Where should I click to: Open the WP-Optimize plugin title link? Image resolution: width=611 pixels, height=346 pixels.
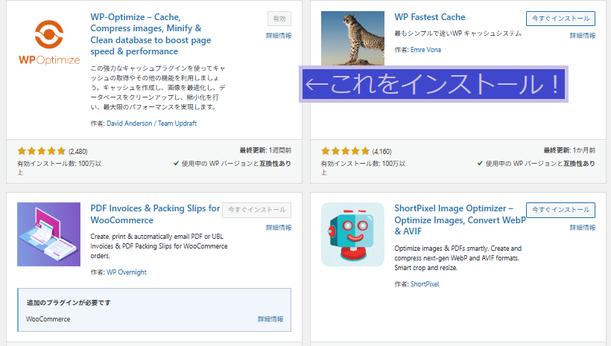pyautogui.click(x=151, y=34)
